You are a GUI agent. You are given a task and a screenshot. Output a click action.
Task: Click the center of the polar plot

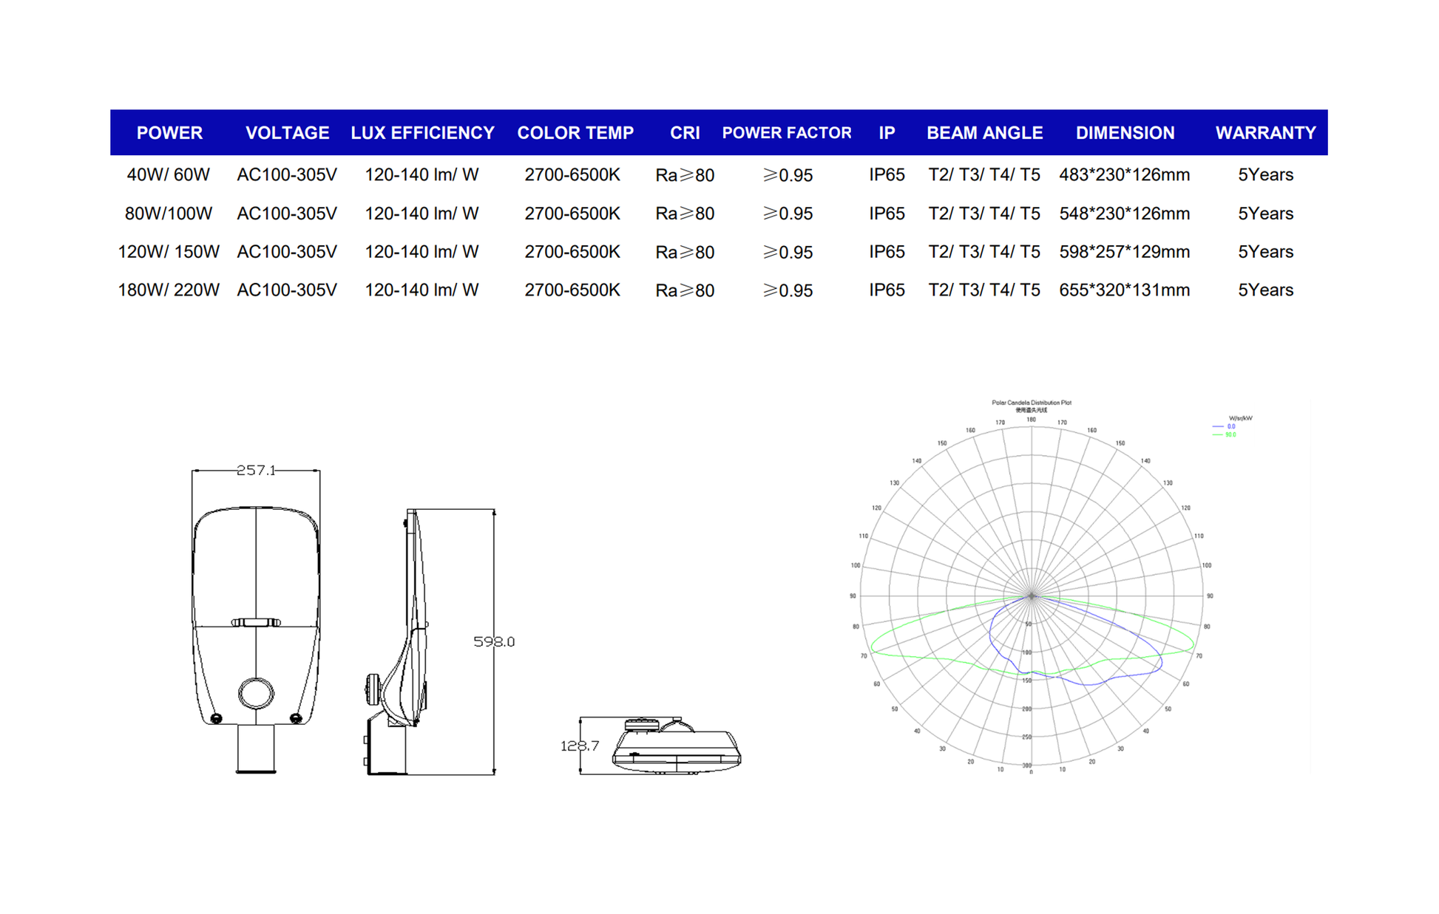(1032, 596)
